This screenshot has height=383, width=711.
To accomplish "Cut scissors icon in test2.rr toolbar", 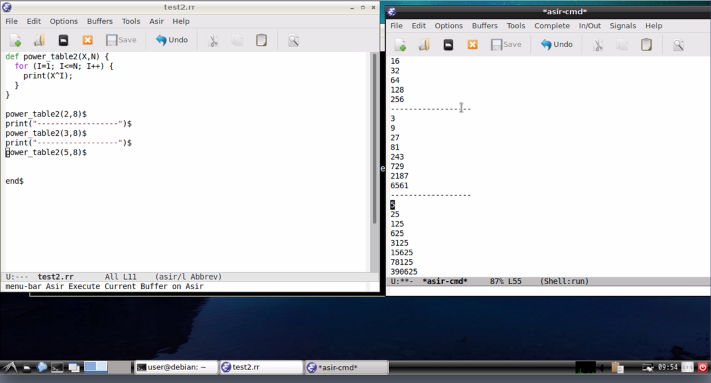I will pos(213,40).
